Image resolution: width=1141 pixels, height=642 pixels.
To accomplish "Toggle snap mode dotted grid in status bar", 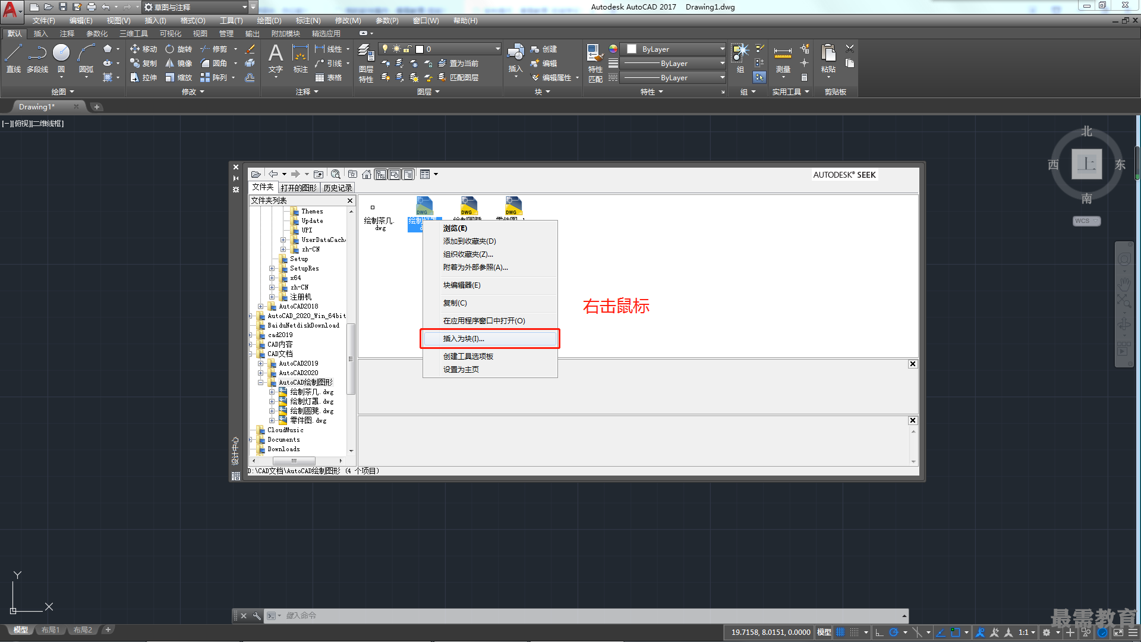I will coord(854,632).
